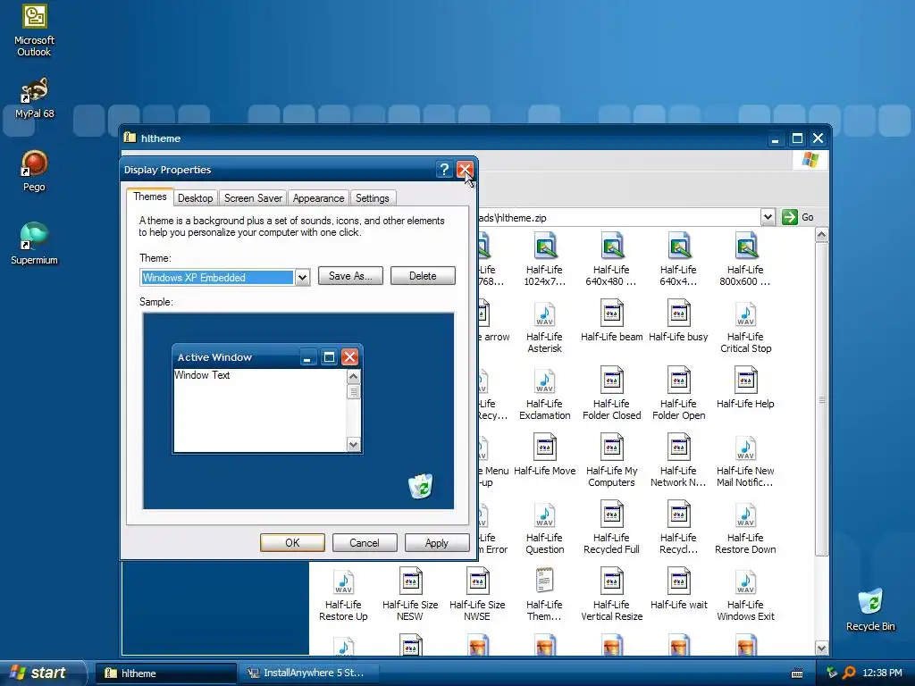Select the Half-Life Size NESW cursor
Screen dimensions: 915x686
(x=409, y=595)
